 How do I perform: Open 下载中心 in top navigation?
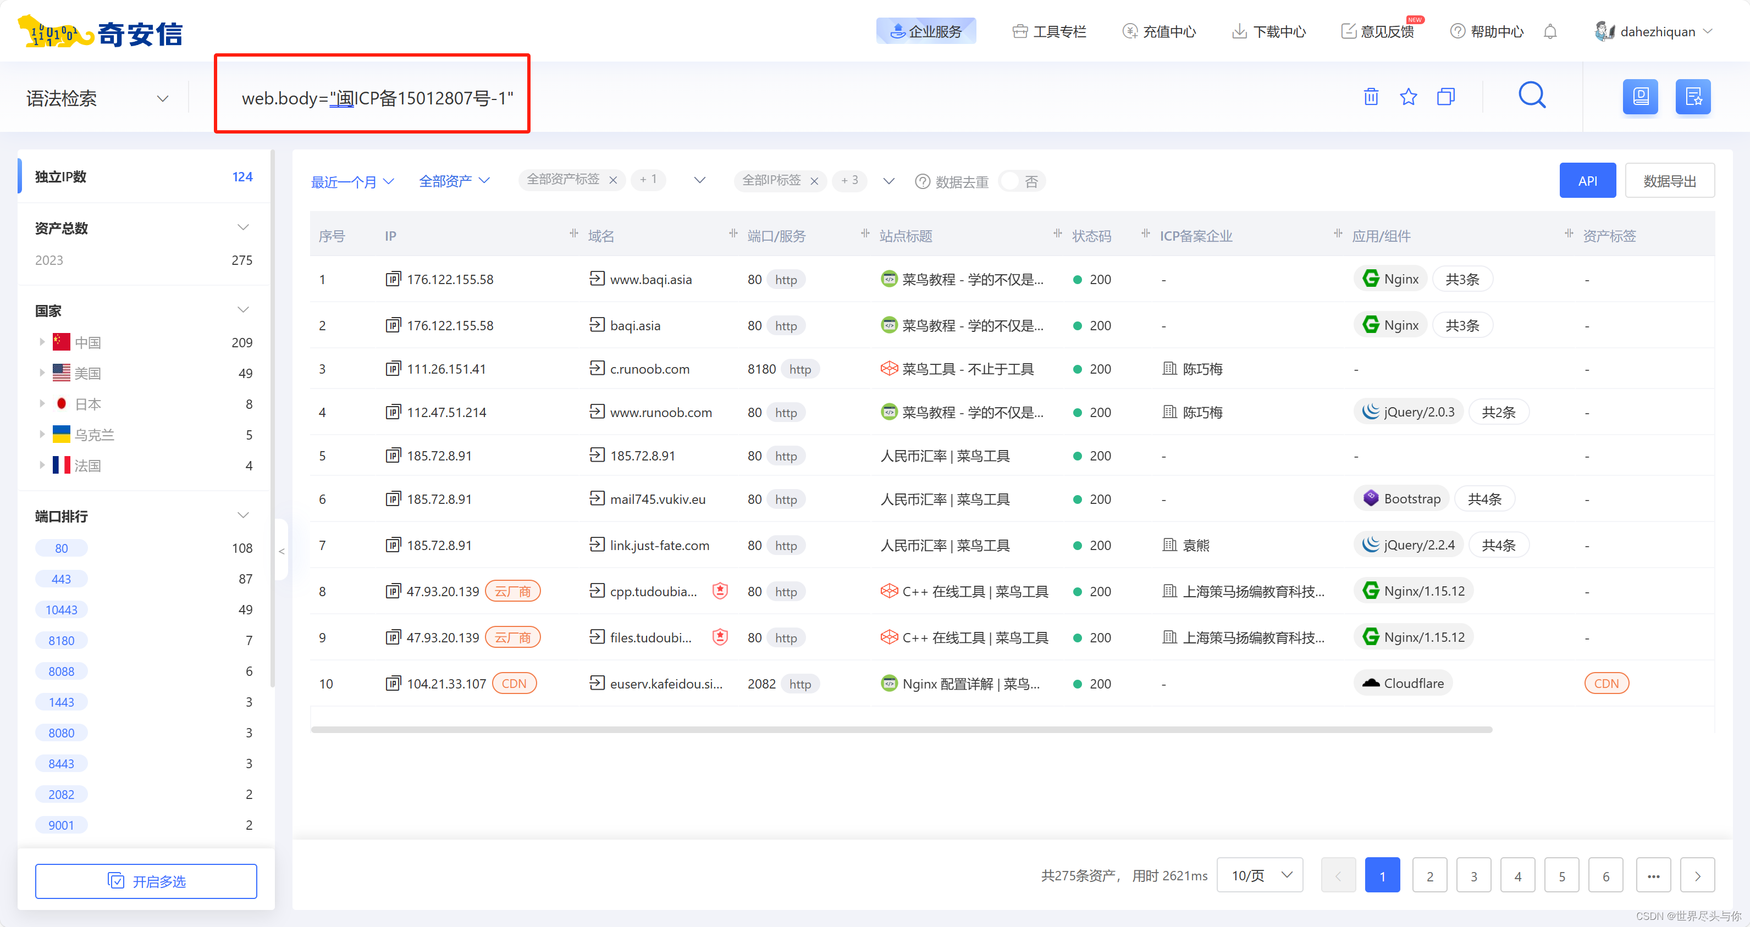click(x=1268, y=31)
